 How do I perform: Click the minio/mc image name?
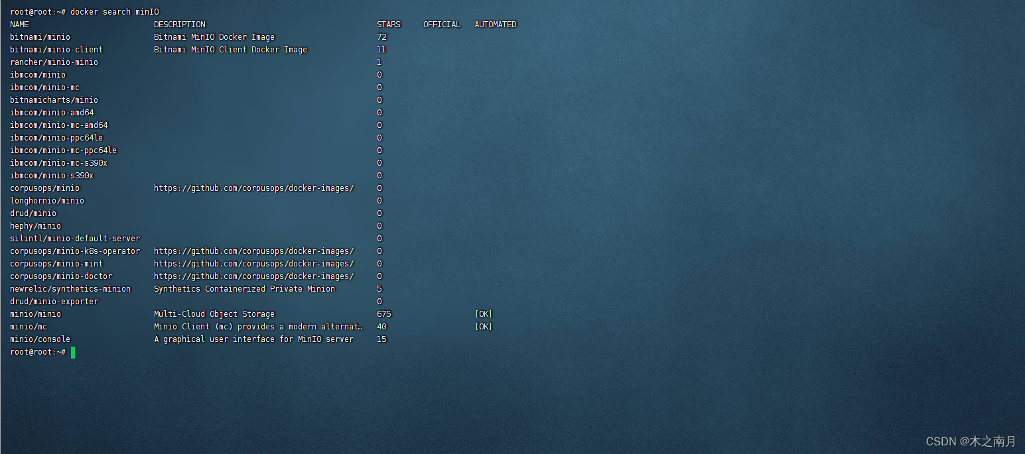(29, 327)
